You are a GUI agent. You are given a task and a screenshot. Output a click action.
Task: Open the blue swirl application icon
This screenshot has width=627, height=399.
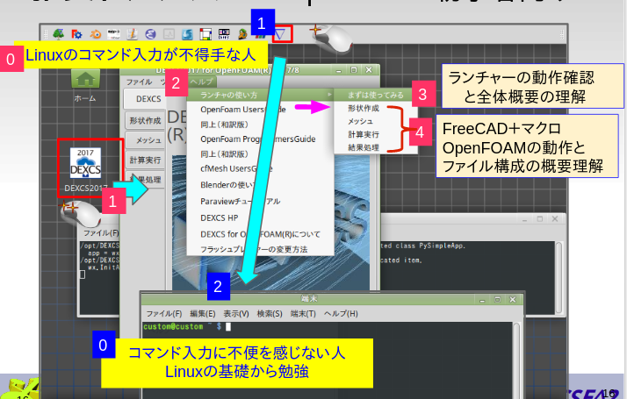[x=187, y=34]
